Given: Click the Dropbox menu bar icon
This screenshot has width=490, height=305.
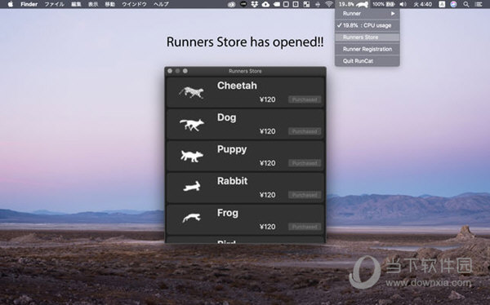Looking at the screenshot, I should coord(254,4).
